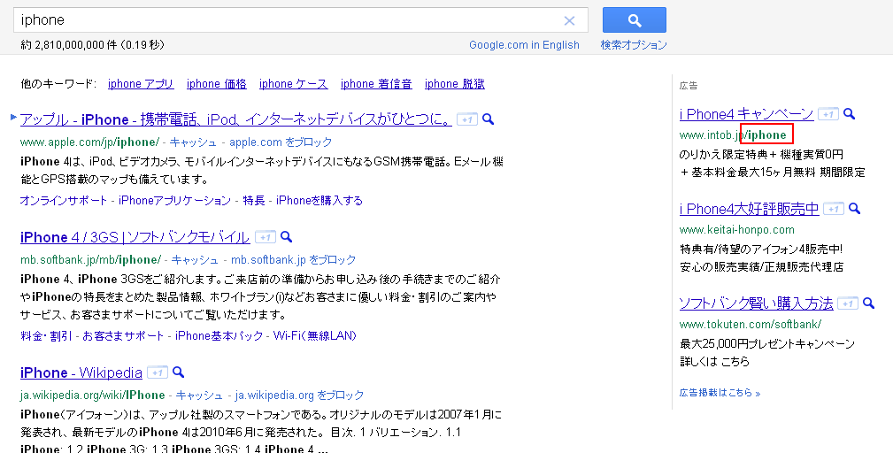Click preview magnifier beside SoftBank Mobile result

click(287, 237)
